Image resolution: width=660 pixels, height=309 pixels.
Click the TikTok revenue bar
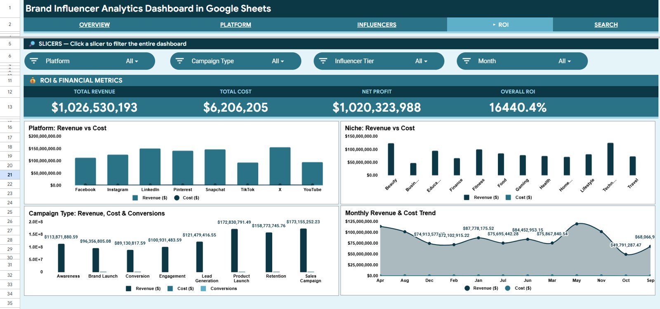click(x=247, y=174)
